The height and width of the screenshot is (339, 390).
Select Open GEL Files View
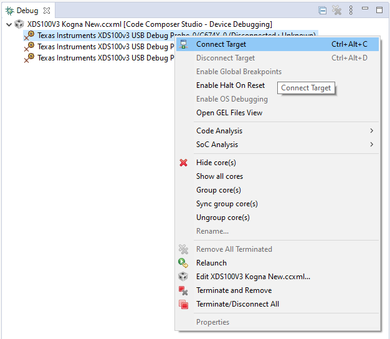(229, 113)
